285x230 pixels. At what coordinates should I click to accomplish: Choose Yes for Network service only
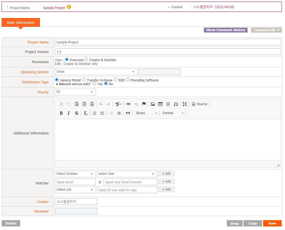[94, 84]
